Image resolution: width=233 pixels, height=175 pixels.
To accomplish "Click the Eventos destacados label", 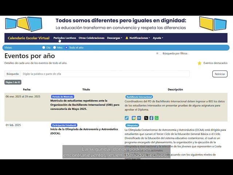I will 215,63.
